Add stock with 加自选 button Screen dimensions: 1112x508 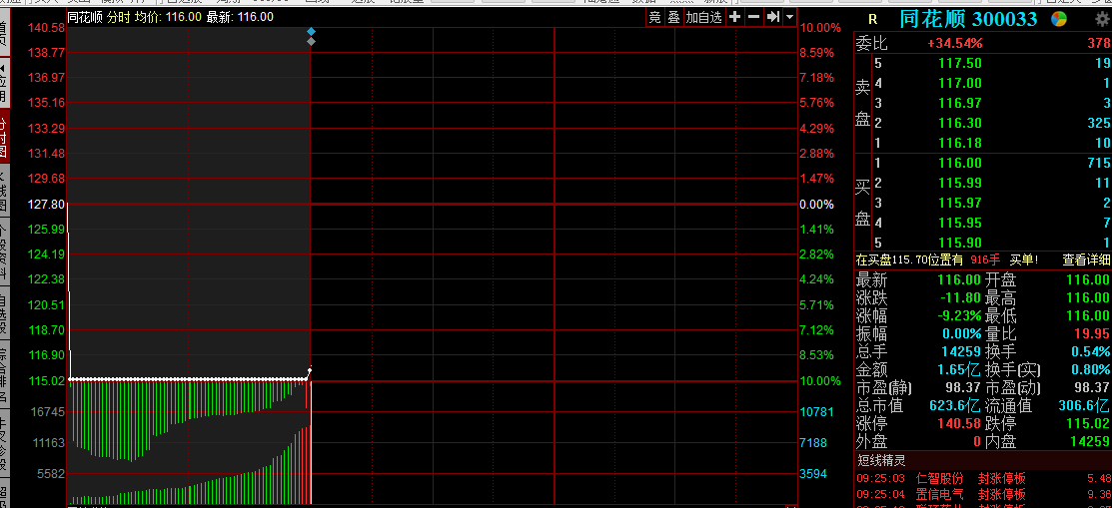coord(704,17)
